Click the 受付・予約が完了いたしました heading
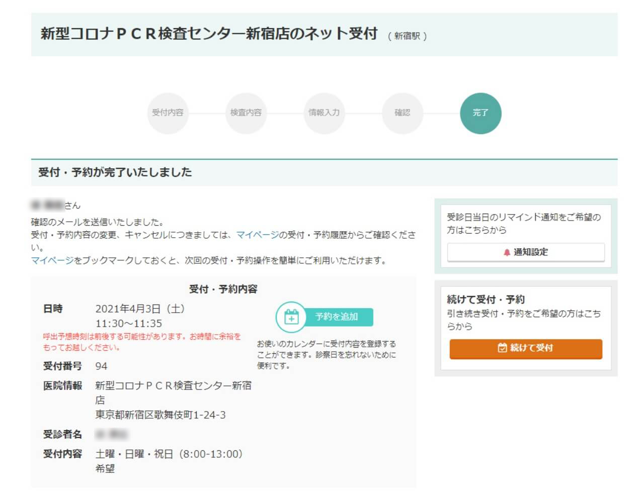 [115, 172]
